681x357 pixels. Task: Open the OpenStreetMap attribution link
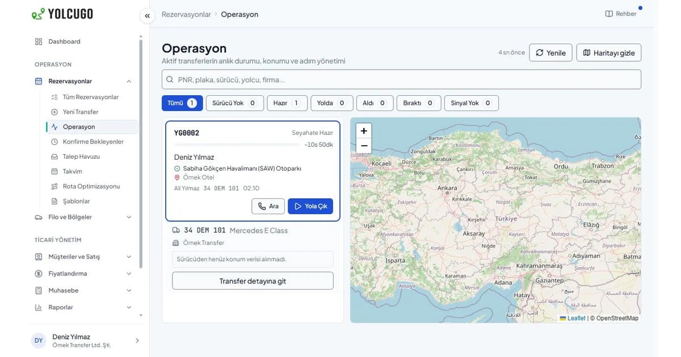click(617, 318)
